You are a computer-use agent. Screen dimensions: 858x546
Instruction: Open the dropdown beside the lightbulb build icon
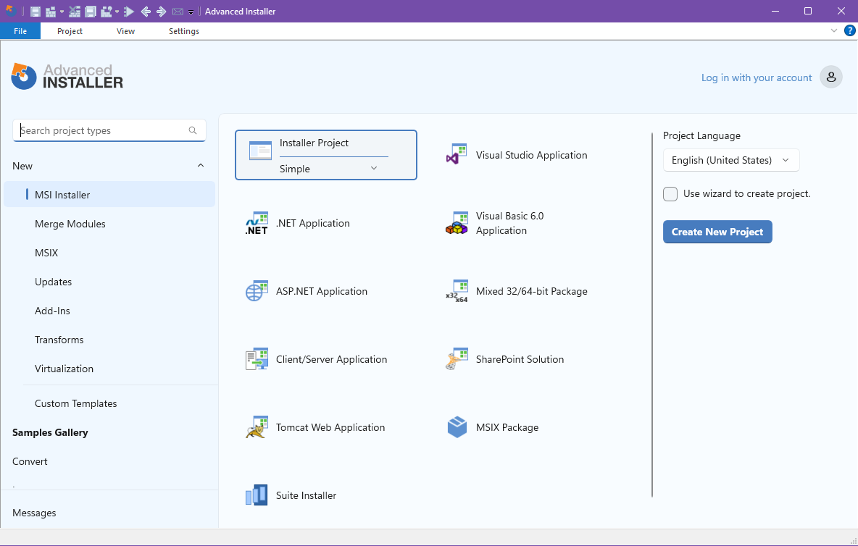pos(117,12)
